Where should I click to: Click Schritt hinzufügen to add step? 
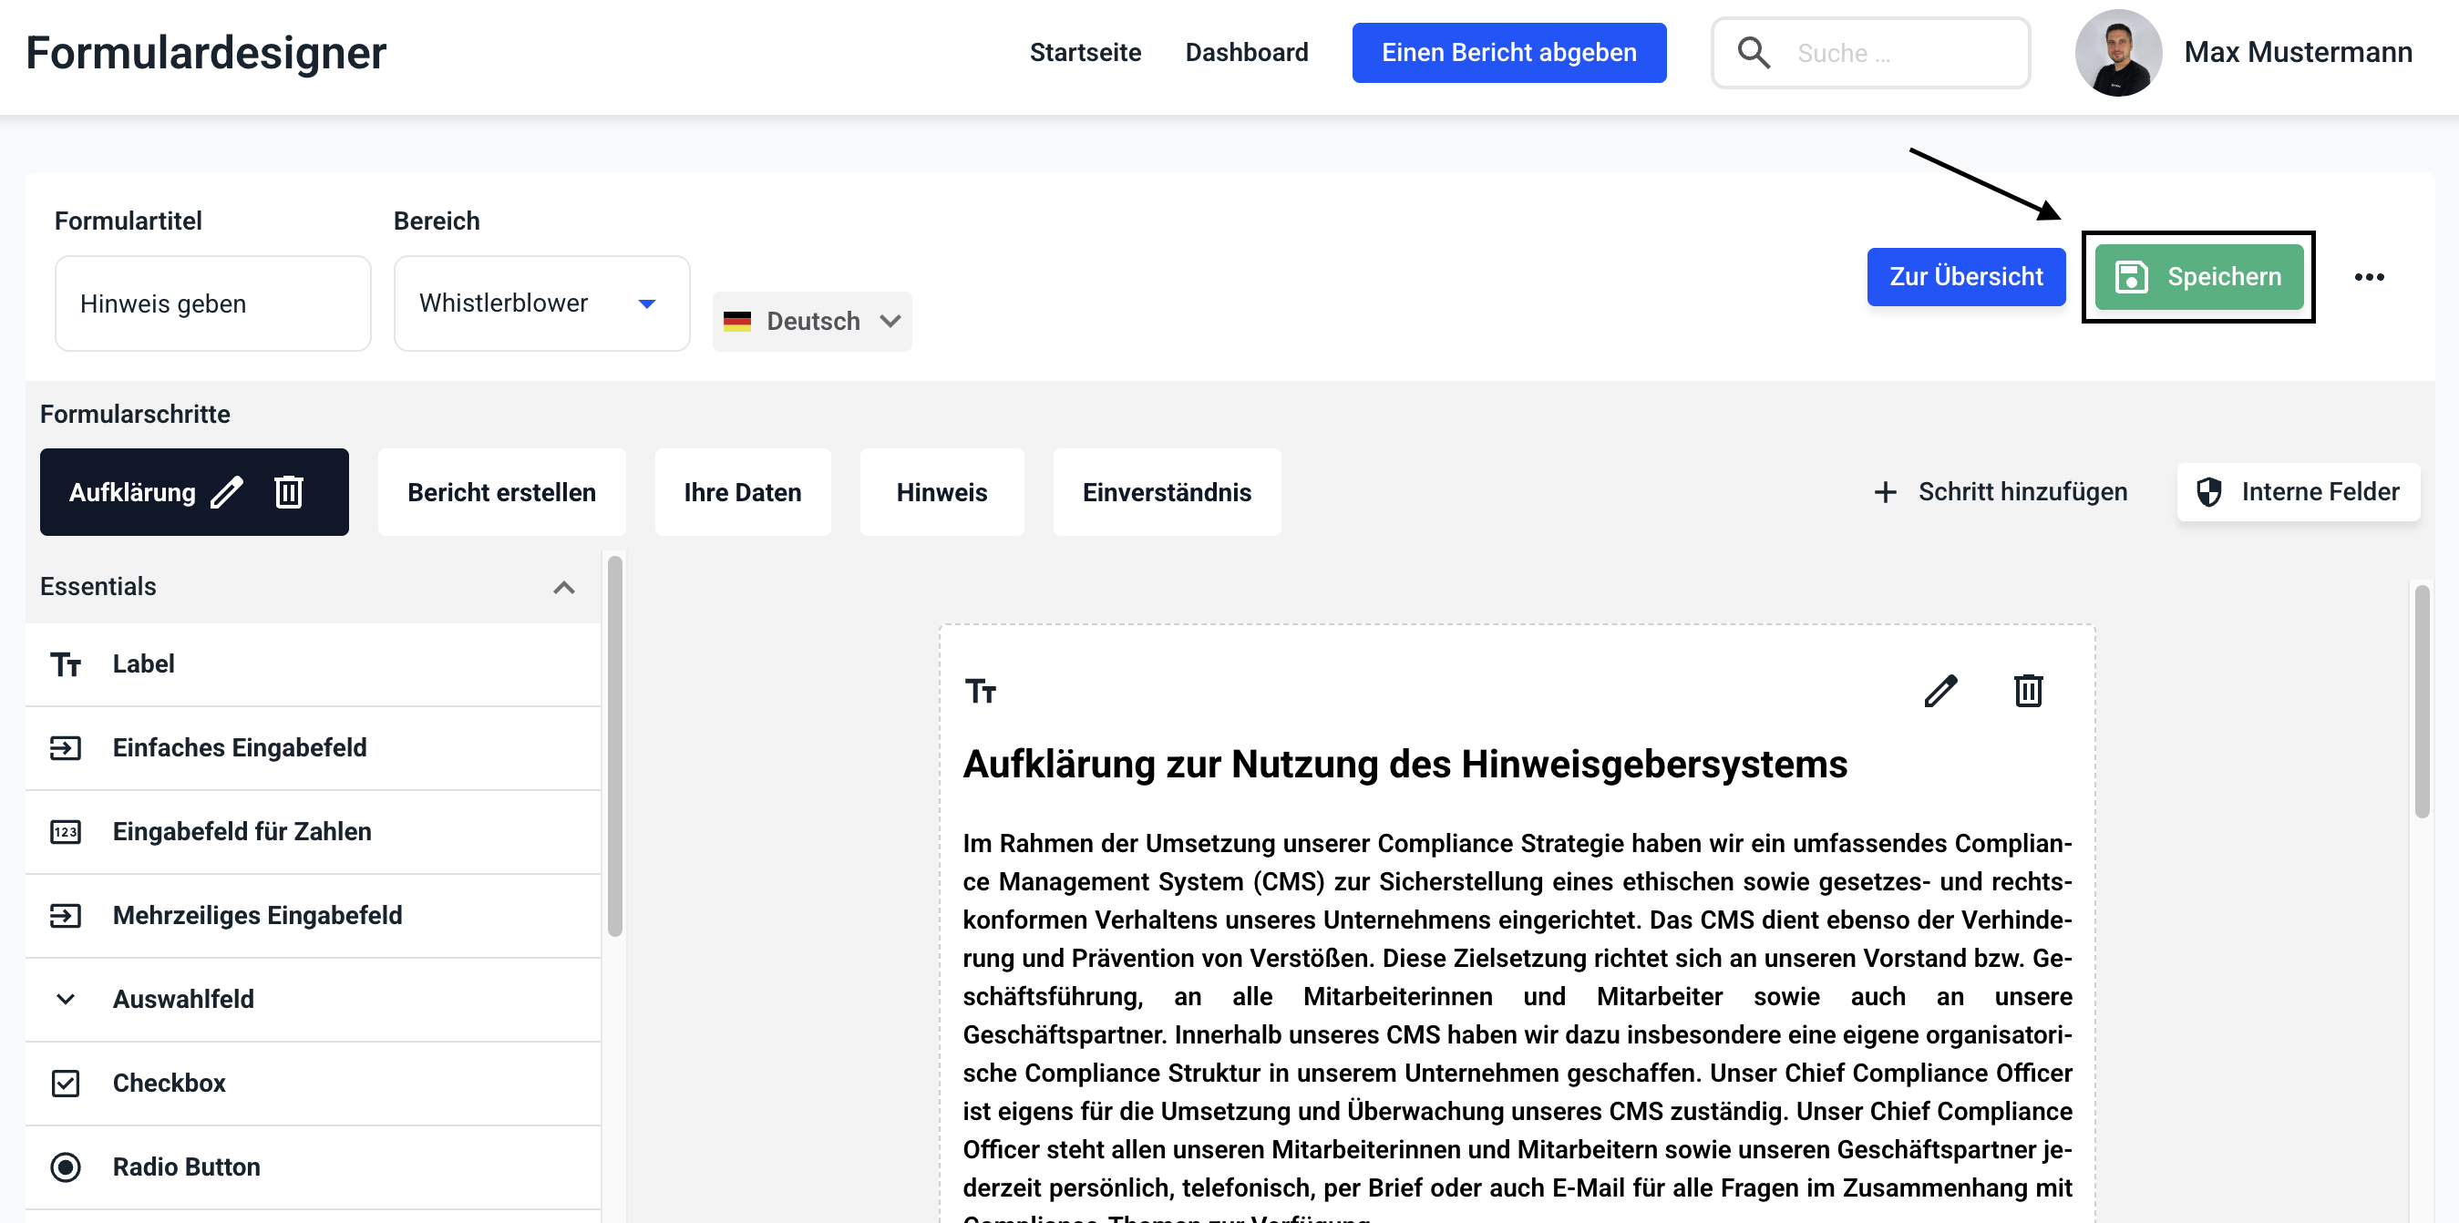click(x=2001, y=492)
